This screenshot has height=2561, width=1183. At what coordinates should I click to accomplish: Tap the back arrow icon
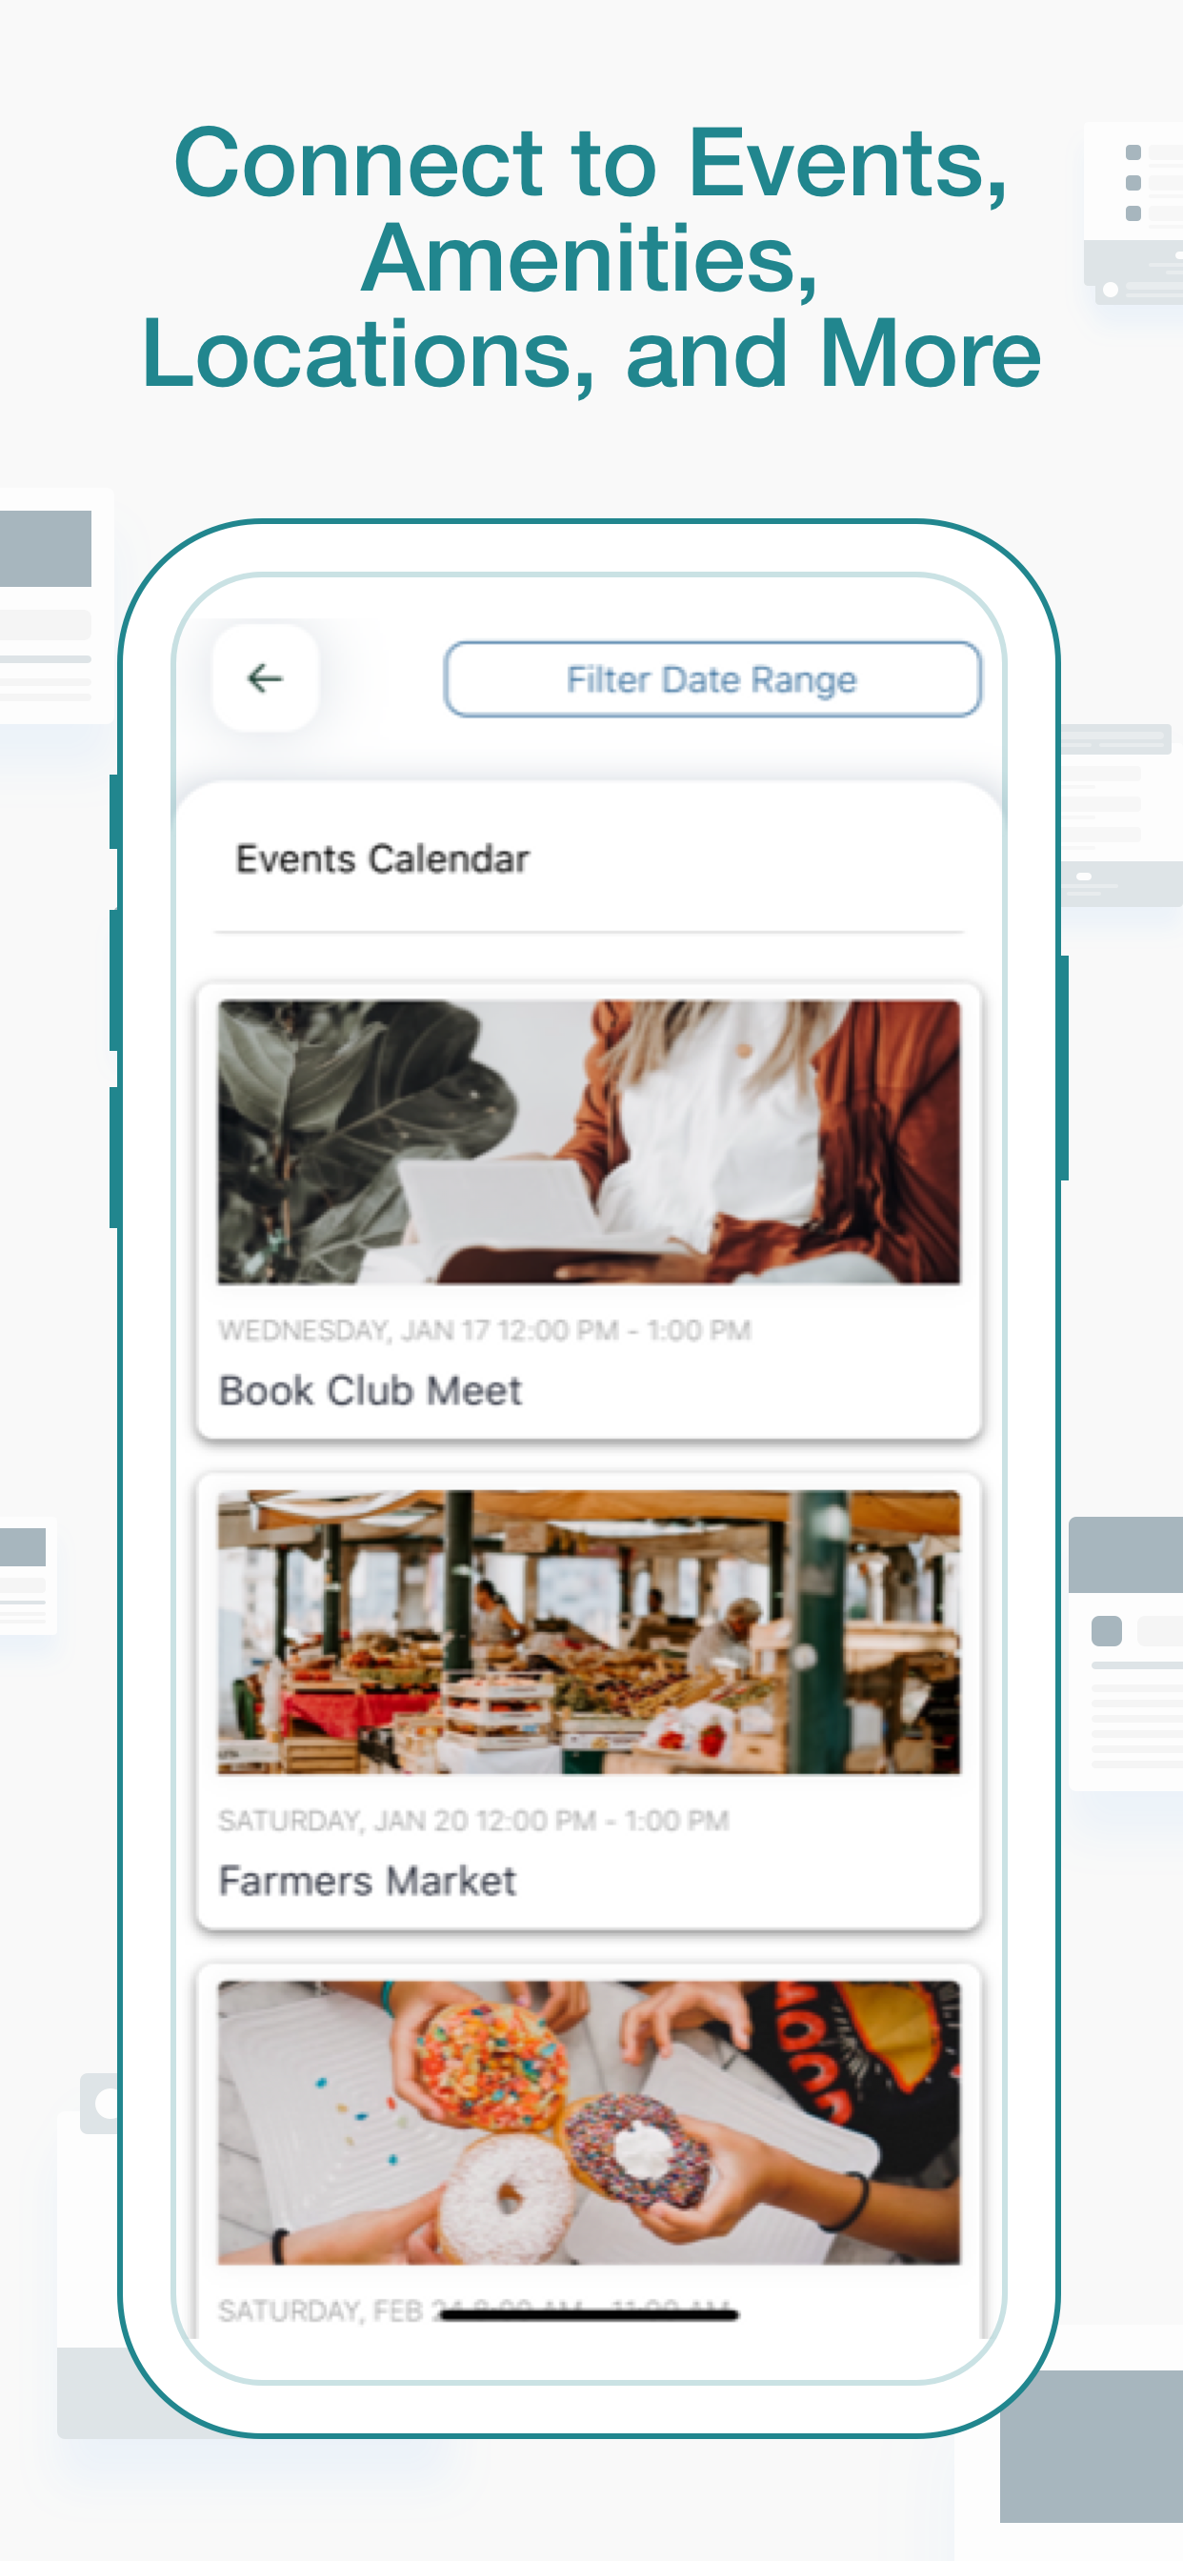point(266,678)
